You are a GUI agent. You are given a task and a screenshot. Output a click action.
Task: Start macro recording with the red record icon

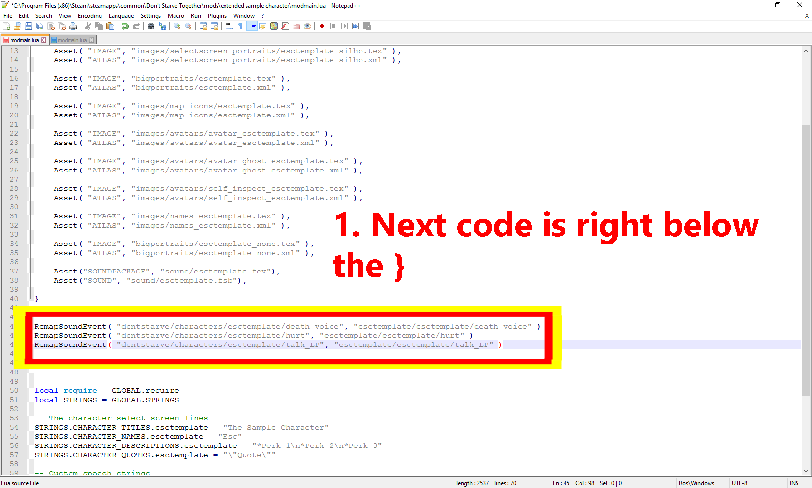coord(322,26)
